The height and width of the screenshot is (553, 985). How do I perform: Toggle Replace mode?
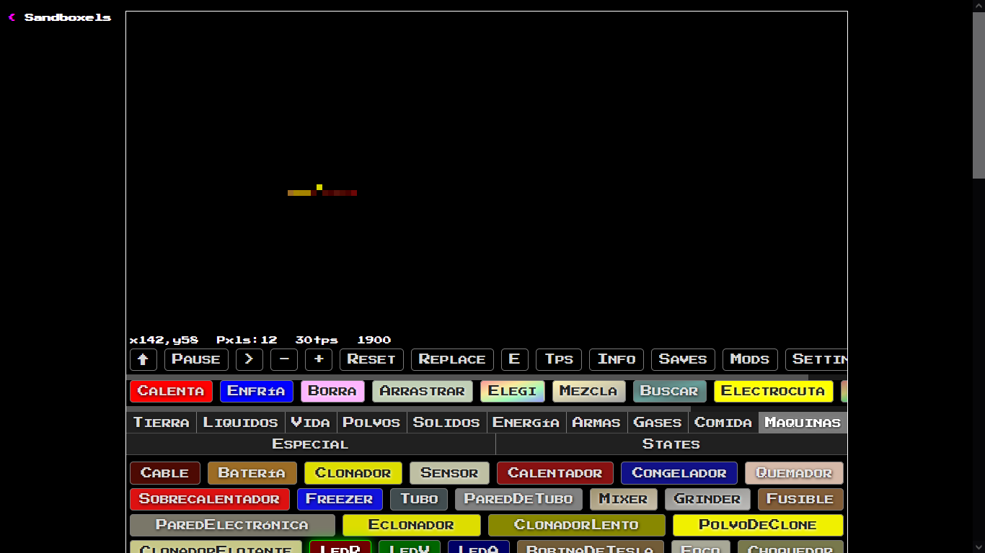(452, 359)
